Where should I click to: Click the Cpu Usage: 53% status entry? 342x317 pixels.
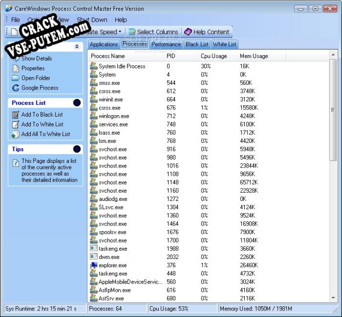[x=183, y=308]
